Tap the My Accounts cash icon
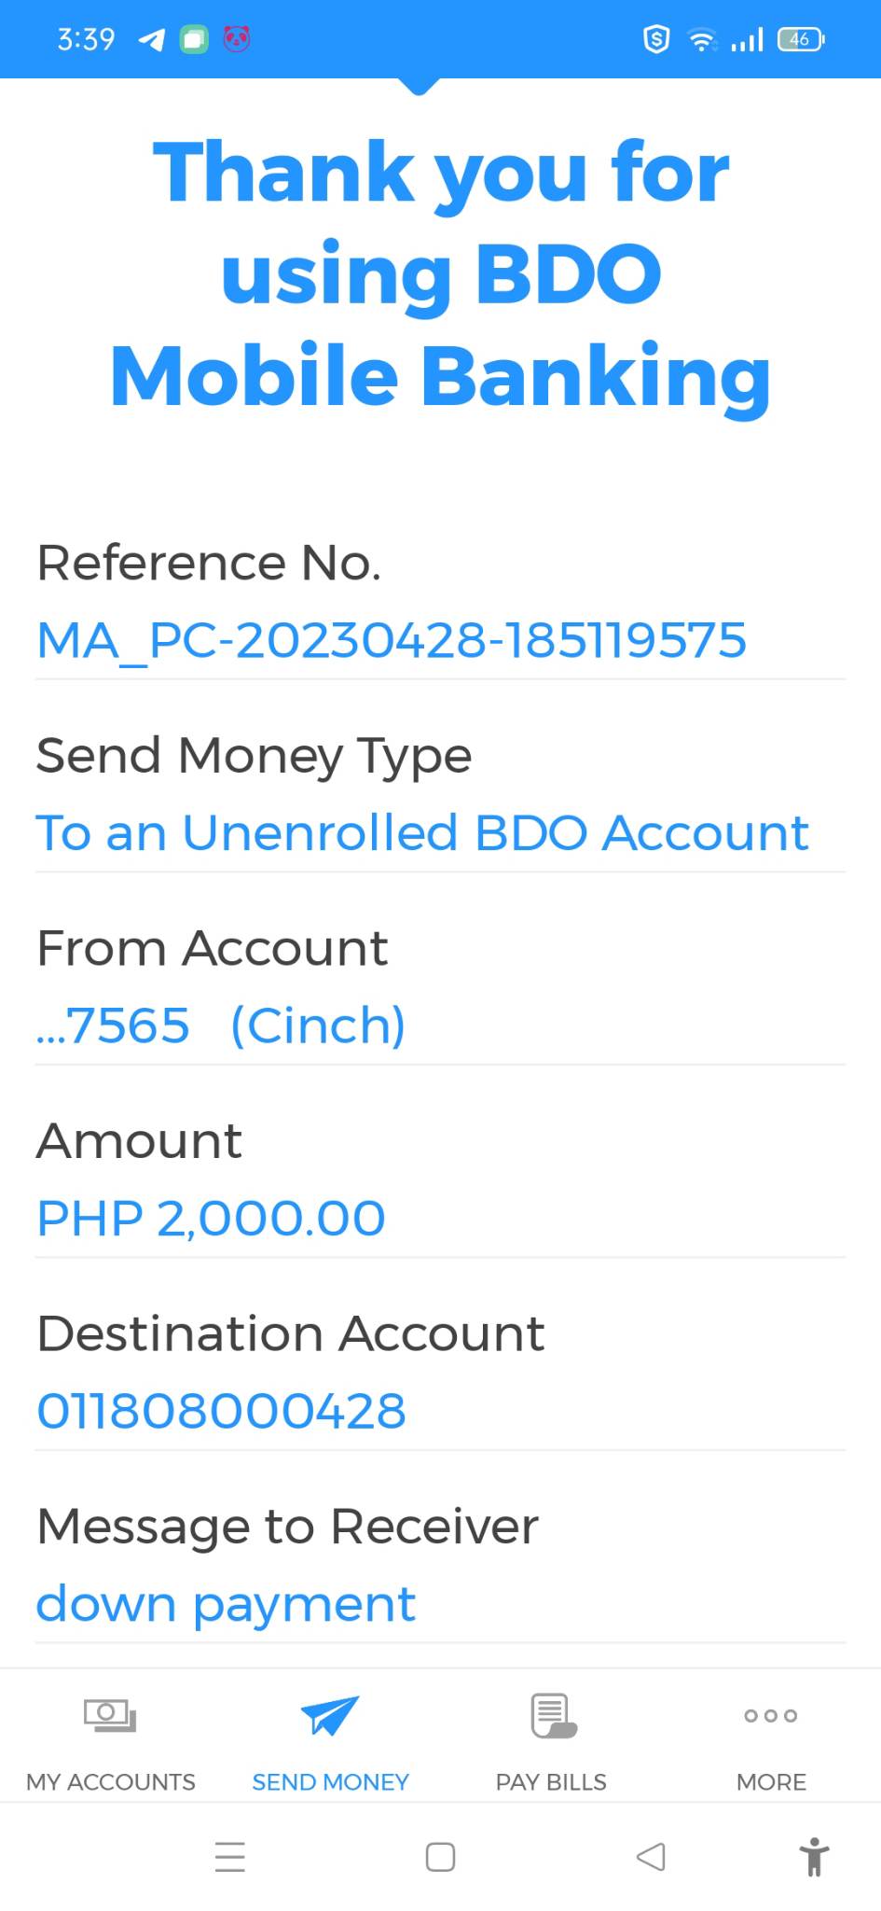The image size is (881, 1911). click(110, 1715)
